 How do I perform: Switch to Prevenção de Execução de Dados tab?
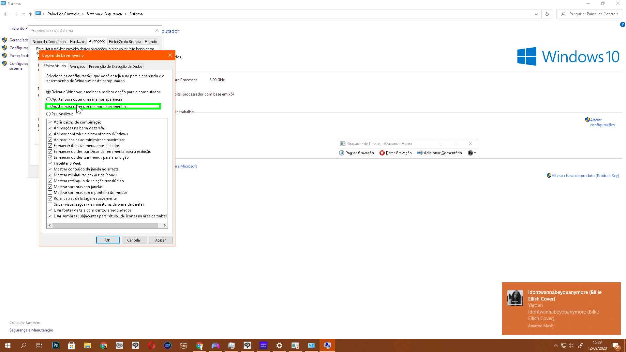(x=115, y=66)
